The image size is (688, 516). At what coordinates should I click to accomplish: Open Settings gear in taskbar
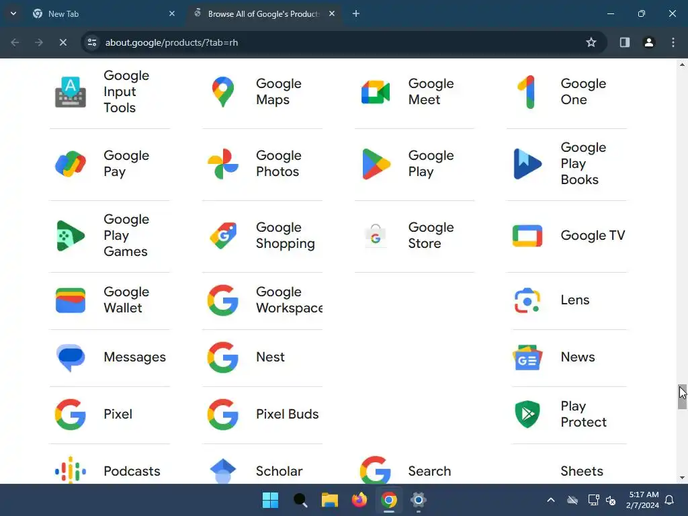click(x=418, y=500)
